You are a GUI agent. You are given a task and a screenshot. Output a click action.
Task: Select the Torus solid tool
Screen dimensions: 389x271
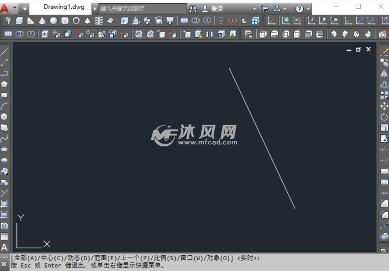pyautogui.click(x=76, y=21)
